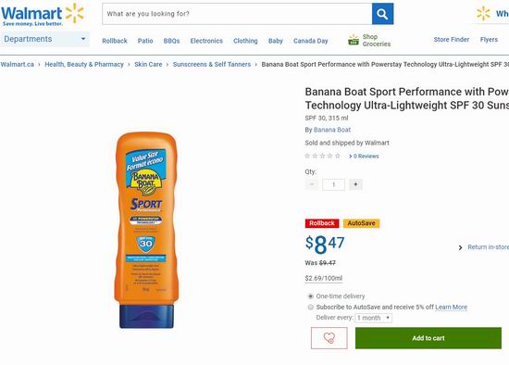Open the Banana Boat brand link

click(332, 130)
